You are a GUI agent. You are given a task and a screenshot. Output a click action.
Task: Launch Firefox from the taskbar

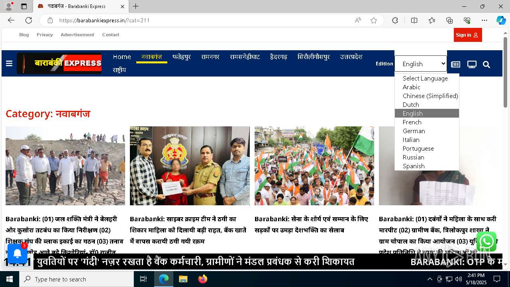point(202,279)
